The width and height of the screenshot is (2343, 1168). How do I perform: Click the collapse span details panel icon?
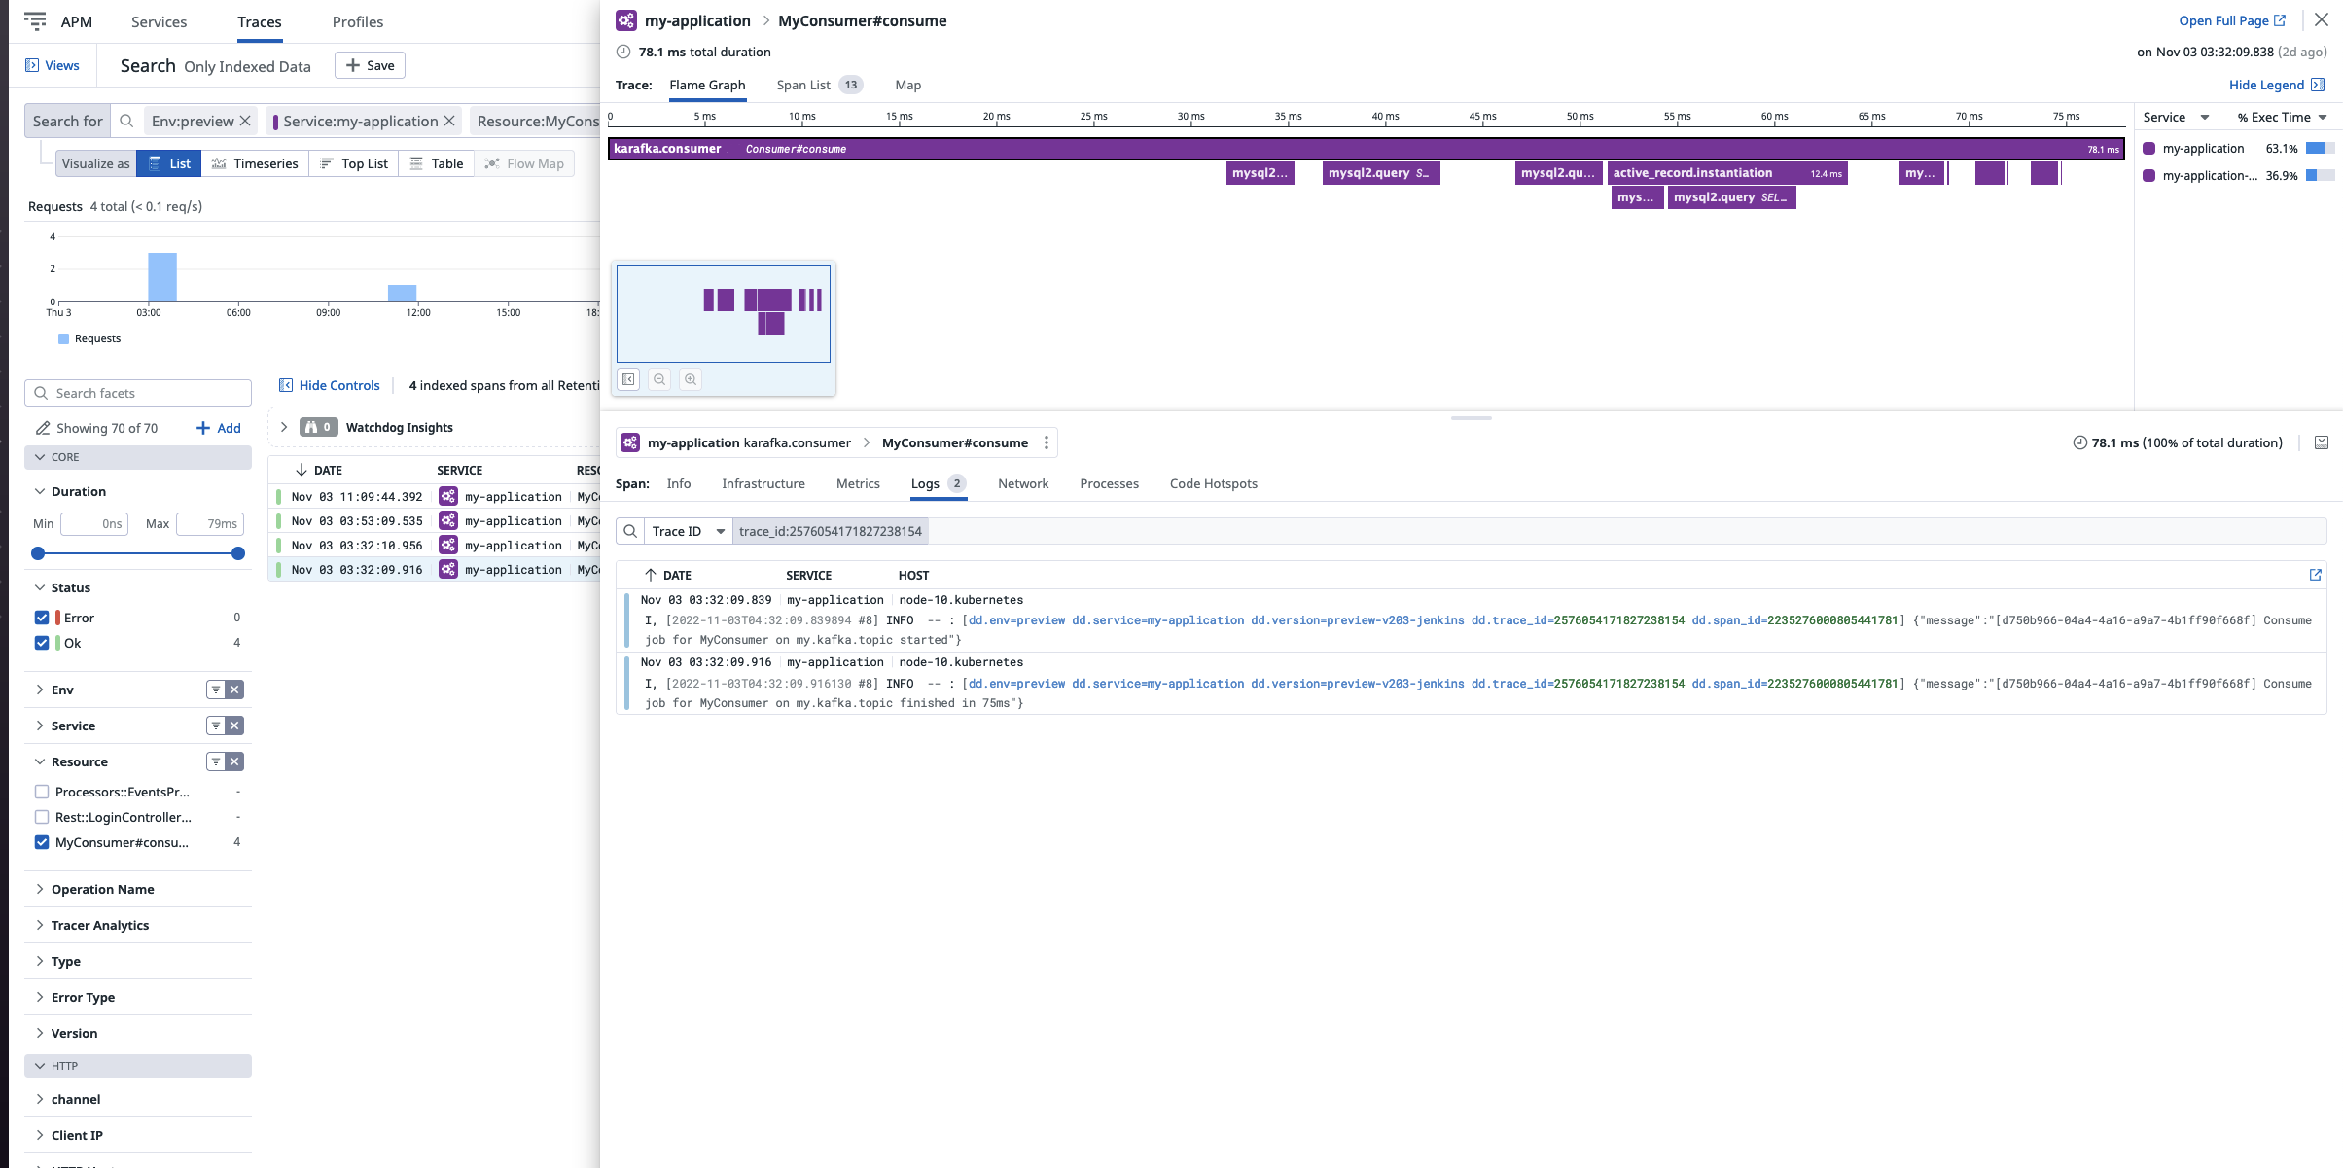point(2322,442)
